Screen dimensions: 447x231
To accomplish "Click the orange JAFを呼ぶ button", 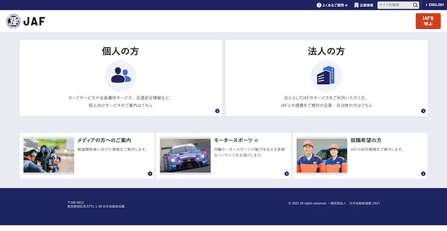I will tap(428, 21).
